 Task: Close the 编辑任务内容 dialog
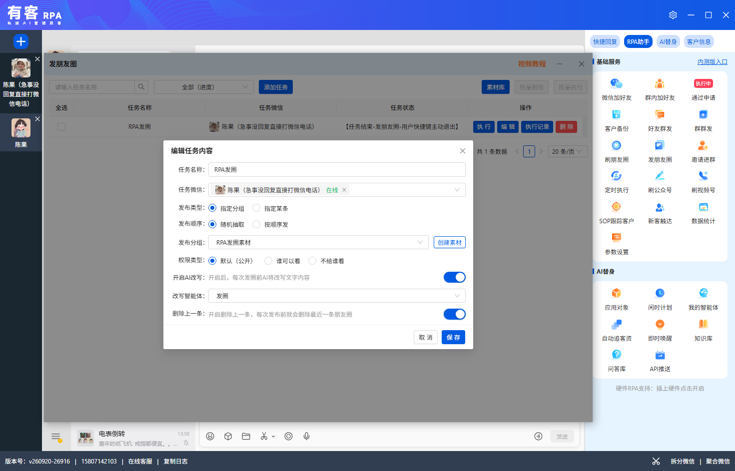pos(463,151)
